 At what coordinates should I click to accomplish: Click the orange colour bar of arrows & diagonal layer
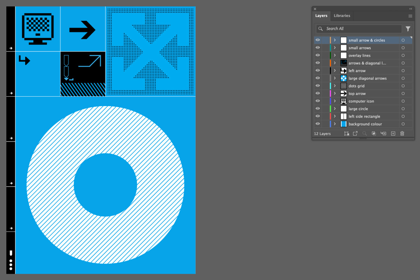click(x=330, y=63)
